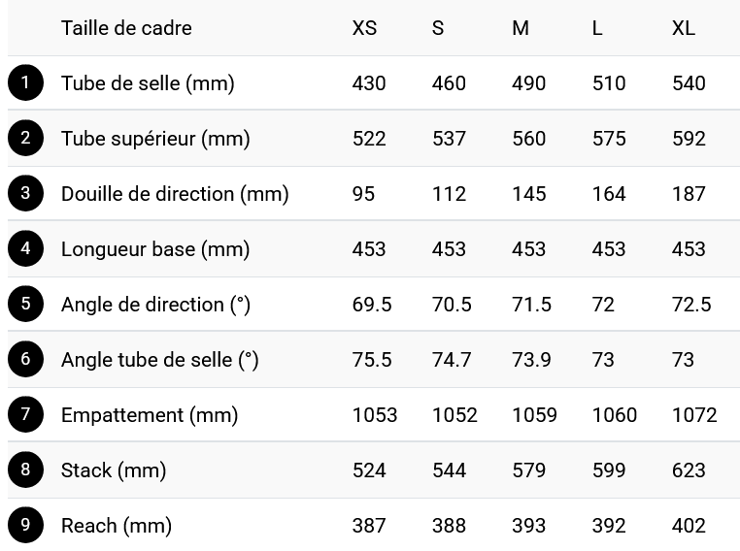Select the XL column header
The width and height of the screenshot is (740, 551).
684,28
